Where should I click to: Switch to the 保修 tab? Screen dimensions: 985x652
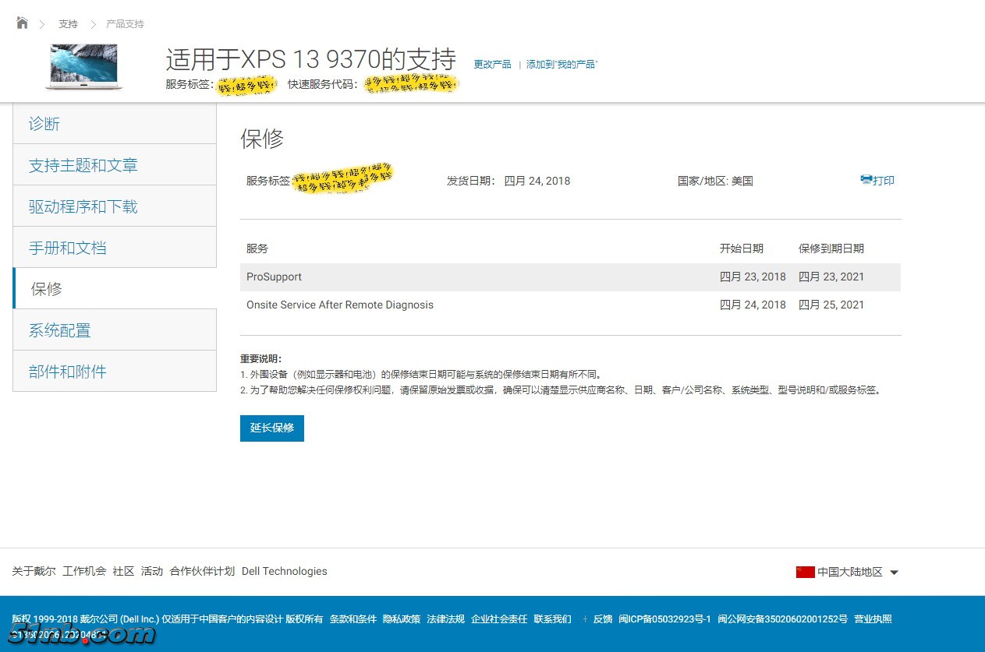[x=46, y=288]
